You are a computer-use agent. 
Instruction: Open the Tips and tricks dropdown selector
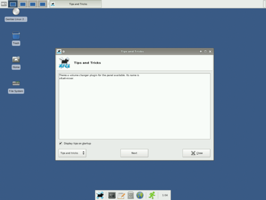click(72, 153)
